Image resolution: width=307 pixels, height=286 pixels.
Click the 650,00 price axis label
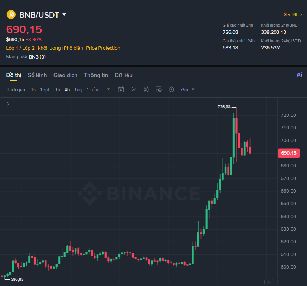point(288,204)
